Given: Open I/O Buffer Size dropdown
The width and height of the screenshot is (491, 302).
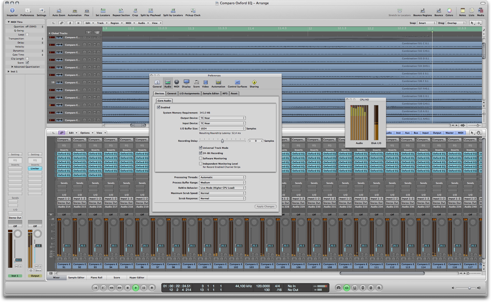Looking at the screenshot, I should tap(222, 128).
